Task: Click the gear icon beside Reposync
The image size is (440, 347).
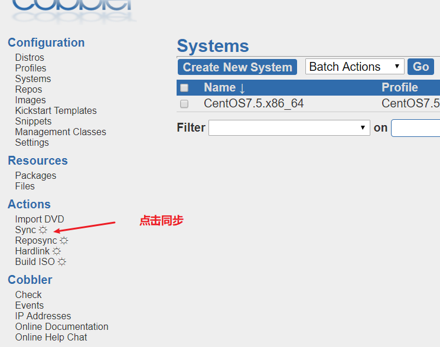Action: 64,241
